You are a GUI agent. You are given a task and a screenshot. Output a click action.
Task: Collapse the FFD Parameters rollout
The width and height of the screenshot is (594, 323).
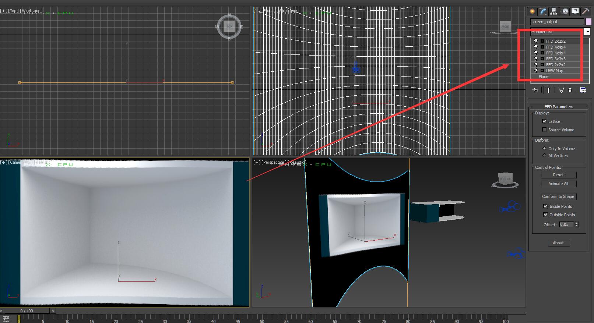tap(559, 107)
